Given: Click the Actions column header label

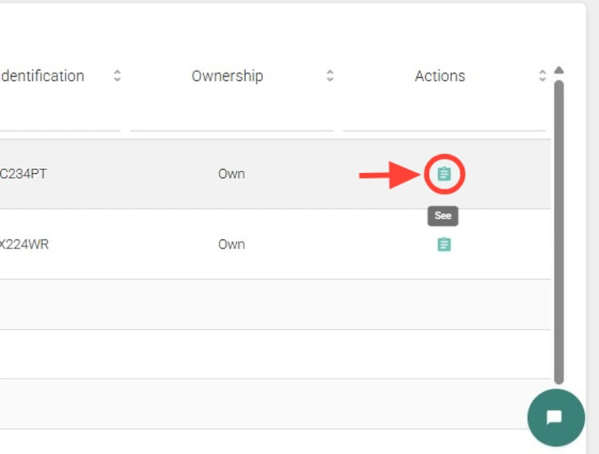Looking at the screenshot, I should point(440,76).
